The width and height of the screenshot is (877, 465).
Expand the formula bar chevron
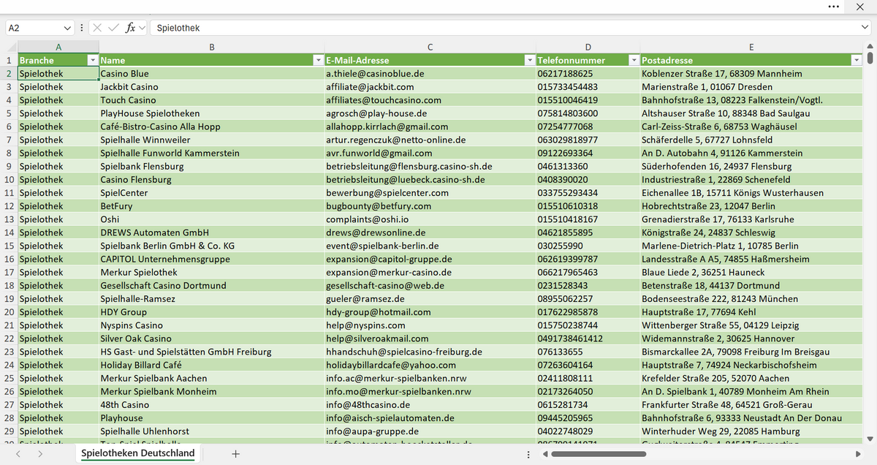tap(865, 28)
